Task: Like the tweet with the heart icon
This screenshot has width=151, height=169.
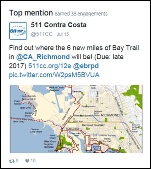Action: tap(27, 161)
